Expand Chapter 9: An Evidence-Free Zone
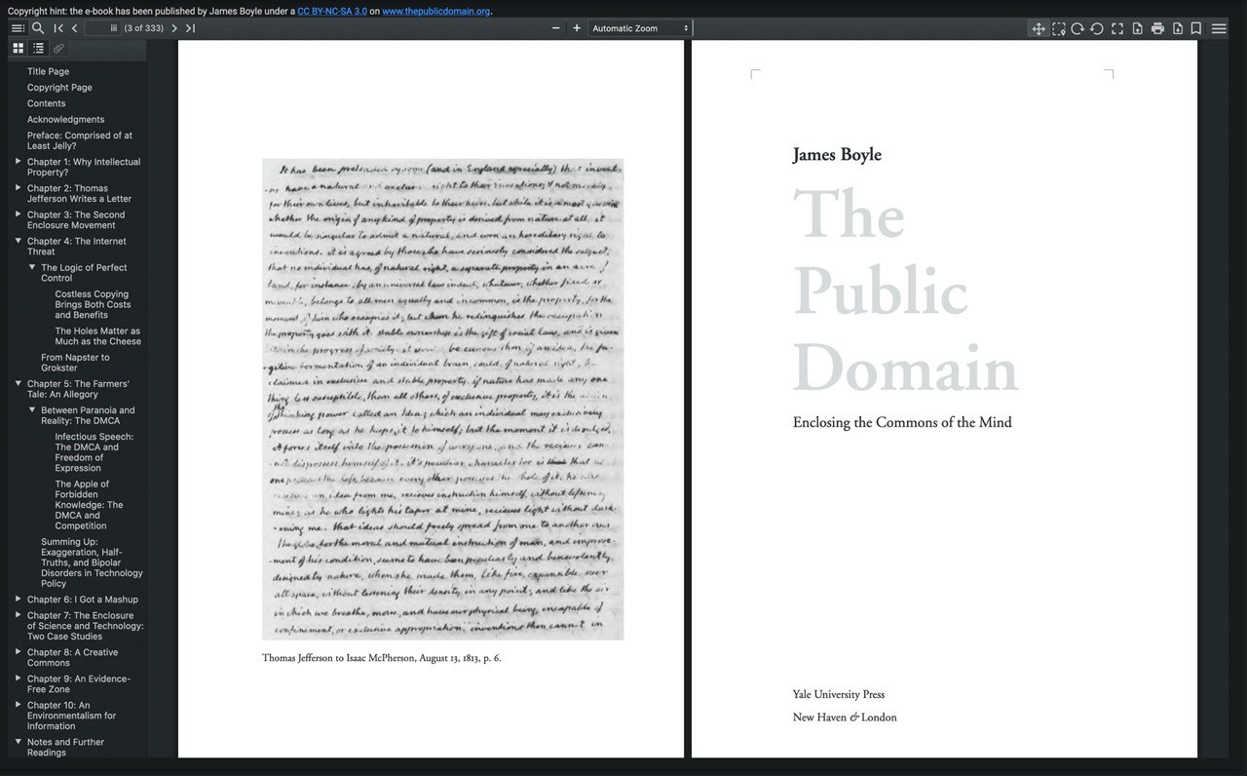Viewport: 1247px width, 776px height. tap(19, 679)
